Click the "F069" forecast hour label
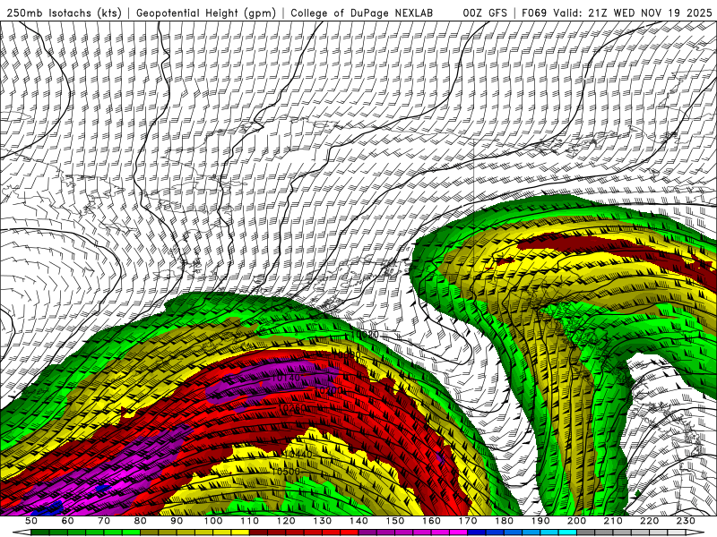The image size is (717, 537). 534,13
